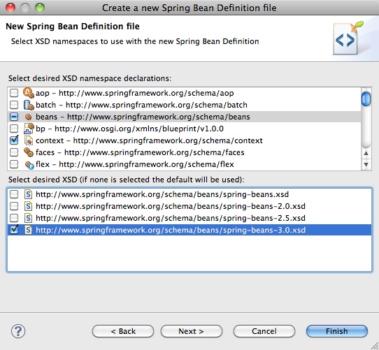This screenshot has height=350, width=379.
Task: Click the namespace list scrollbar thumb
Action: (366, 99)
